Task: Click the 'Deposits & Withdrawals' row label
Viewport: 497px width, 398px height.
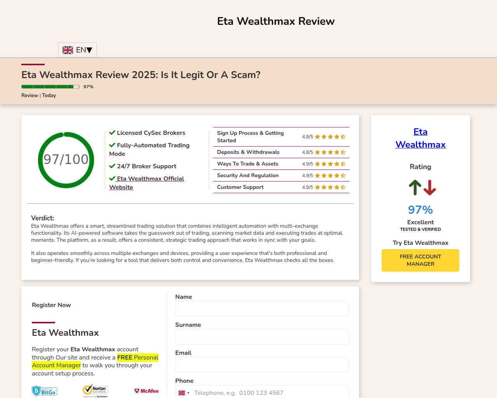Action: coord(248,152)
